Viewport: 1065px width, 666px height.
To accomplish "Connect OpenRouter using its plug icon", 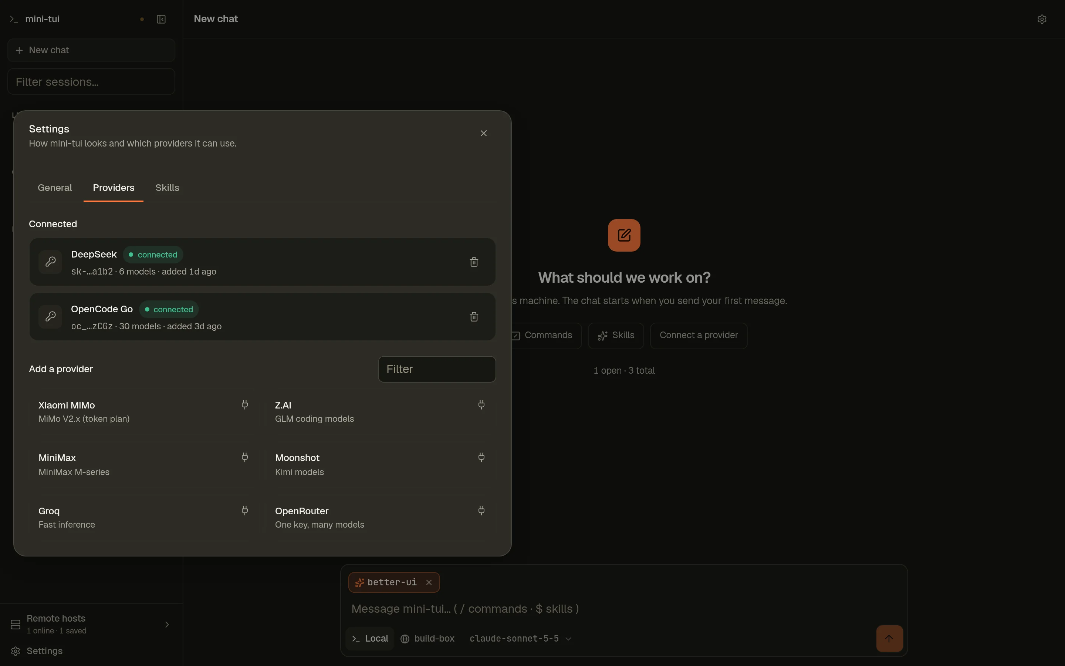I will [x=481, y=511].
